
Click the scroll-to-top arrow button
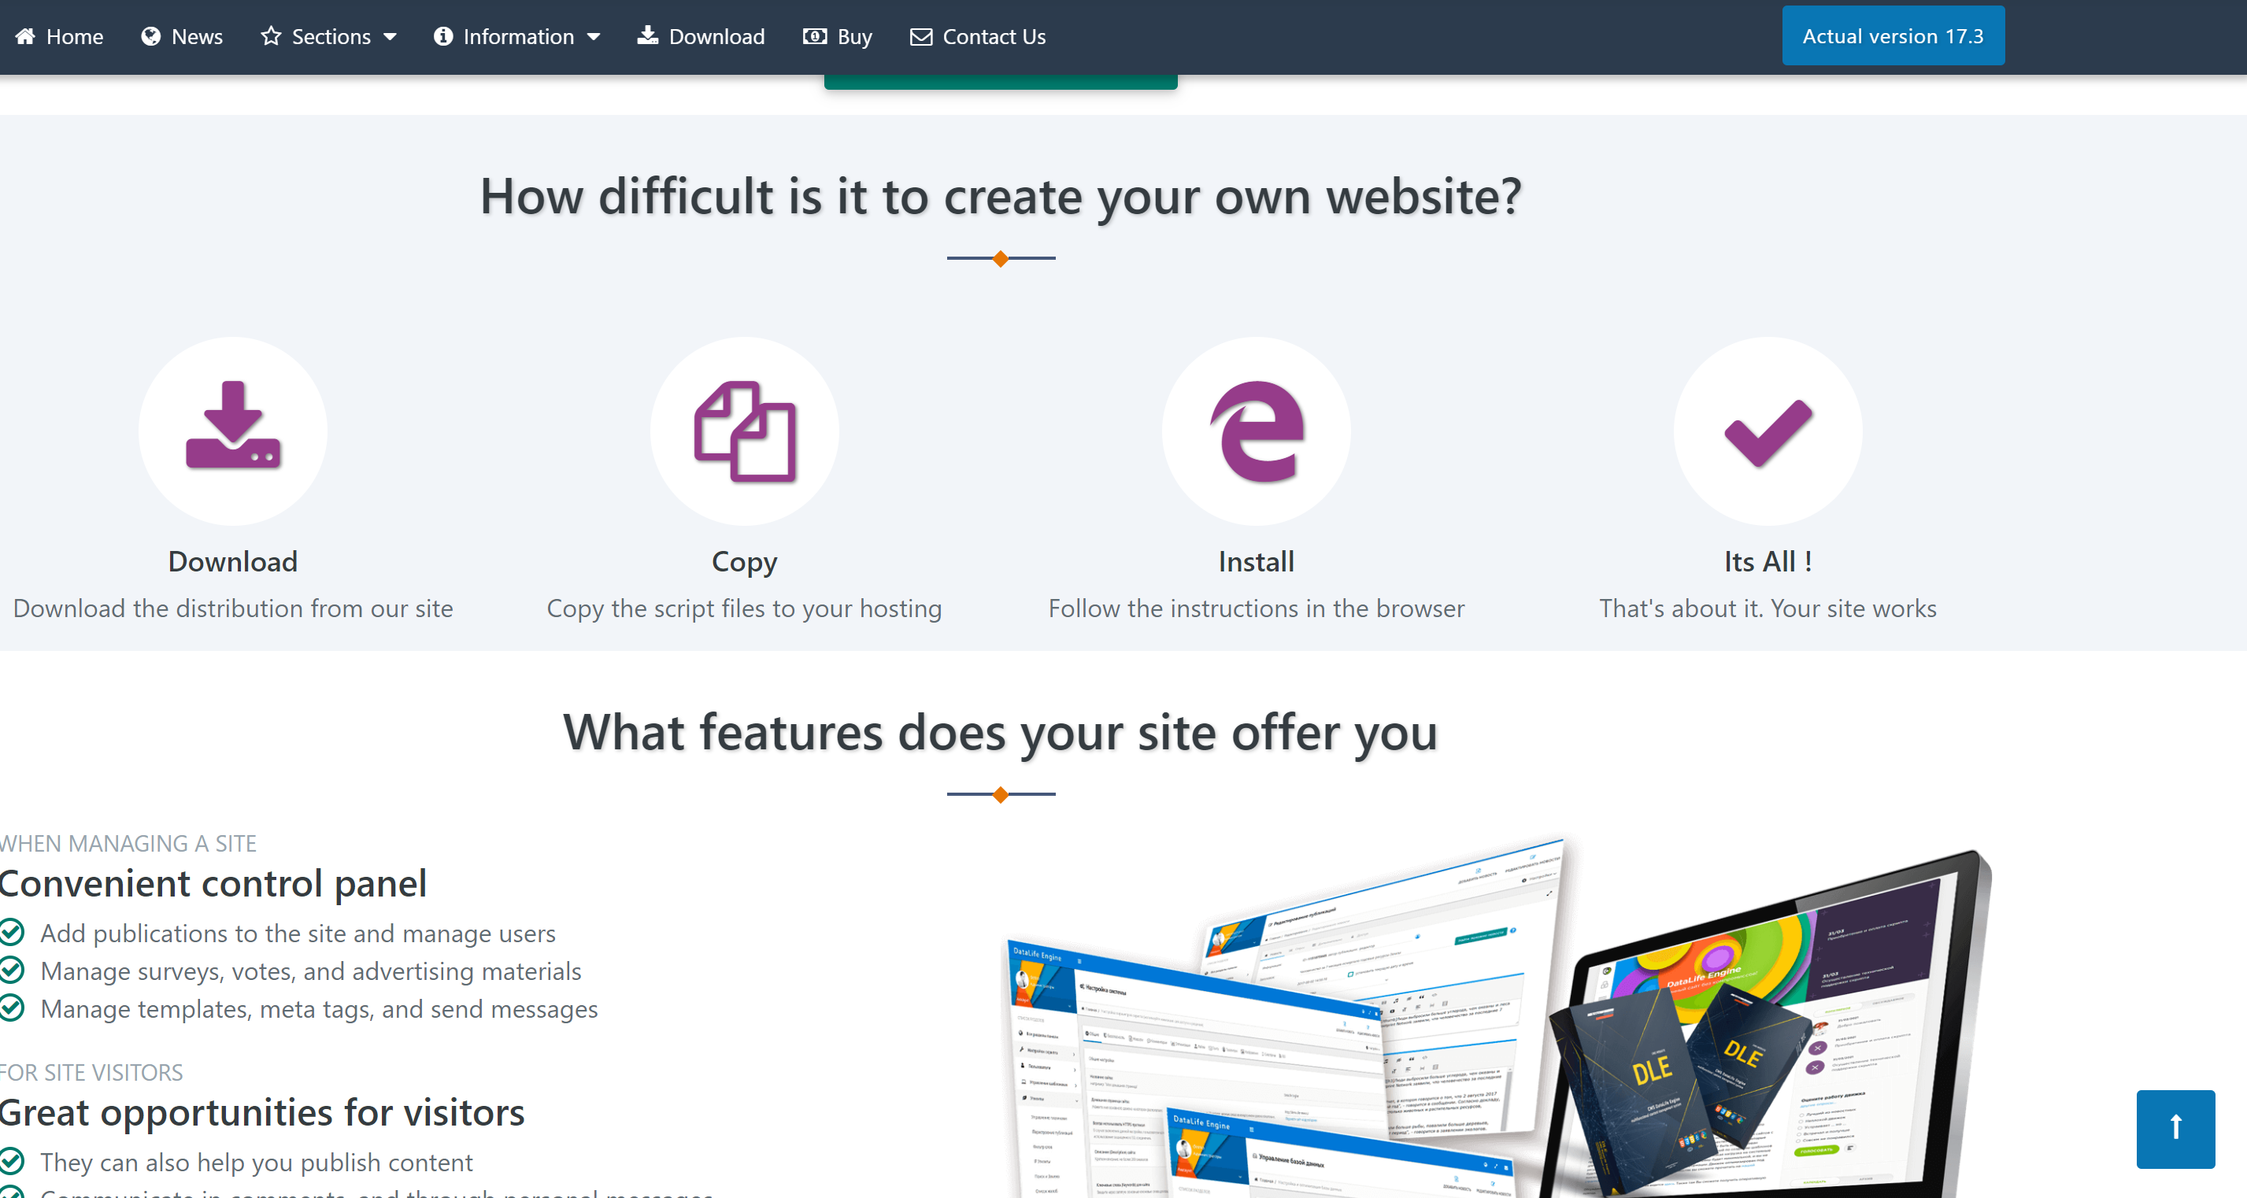(2175, 1129)
